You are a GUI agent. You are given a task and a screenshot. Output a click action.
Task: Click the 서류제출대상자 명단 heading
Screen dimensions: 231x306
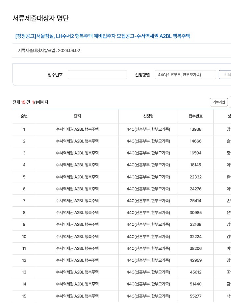click(x=41, y=18)
